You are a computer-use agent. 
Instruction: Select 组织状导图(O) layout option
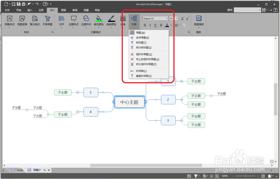[x=149, y=54]
